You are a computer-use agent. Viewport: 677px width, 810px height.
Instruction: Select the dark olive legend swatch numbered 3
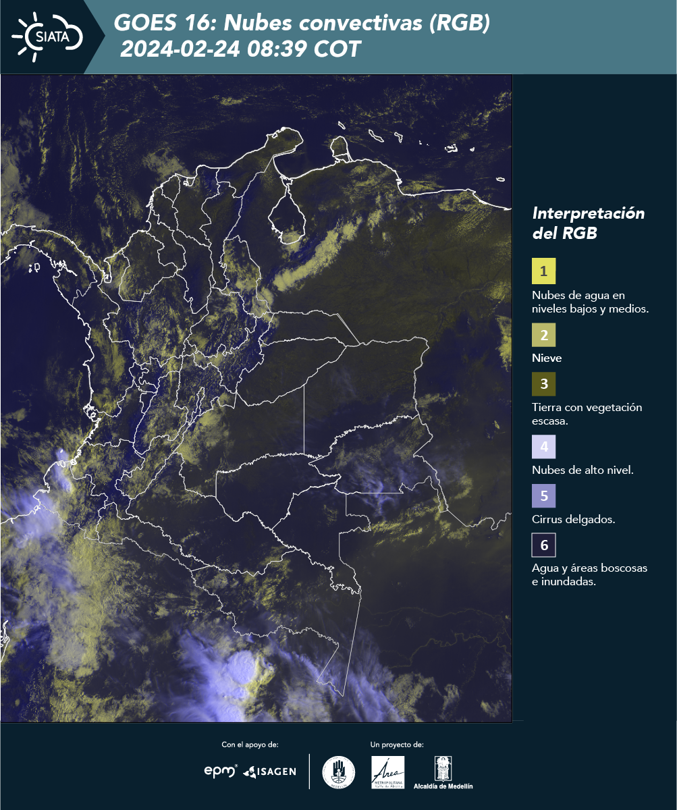point(543,384)
